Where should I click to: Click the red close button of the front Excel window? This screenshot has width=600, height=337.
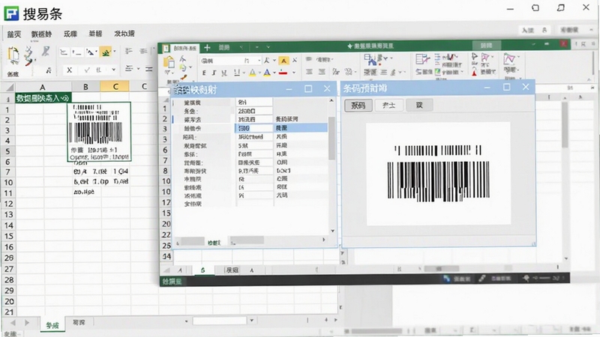click(563, 44)
